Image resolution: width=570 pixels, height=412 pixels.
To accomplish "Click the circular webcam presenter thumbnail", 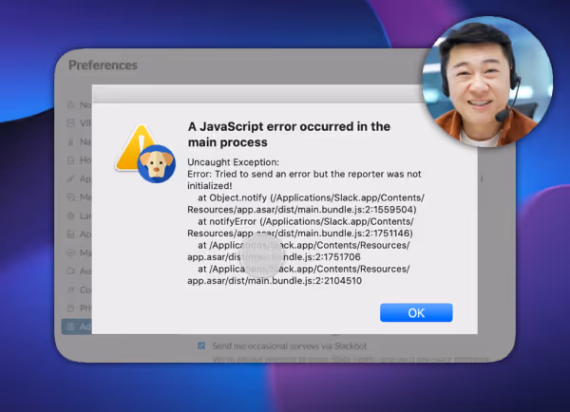I will (487, 82).
